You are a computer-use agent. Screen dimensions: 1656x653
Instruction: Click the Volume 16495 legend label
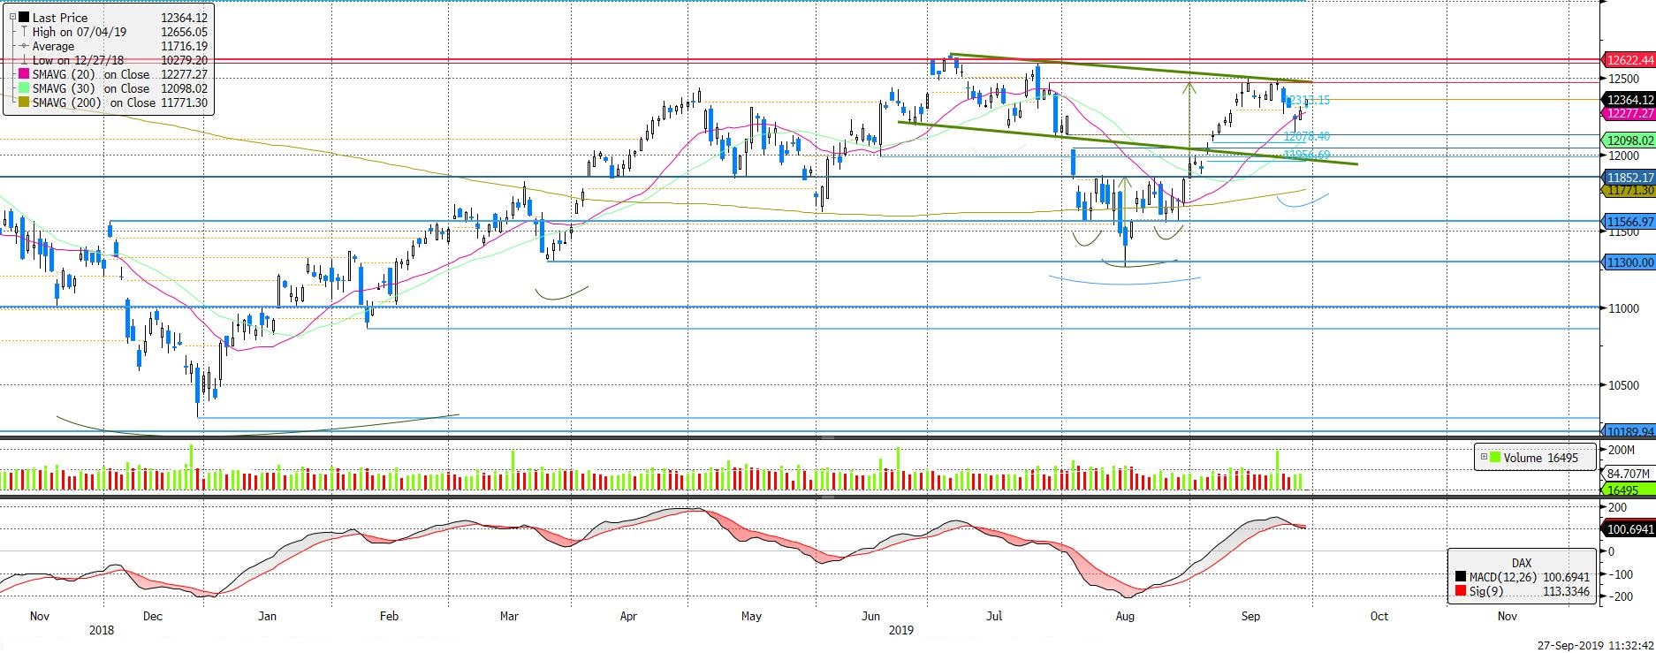1540,457
